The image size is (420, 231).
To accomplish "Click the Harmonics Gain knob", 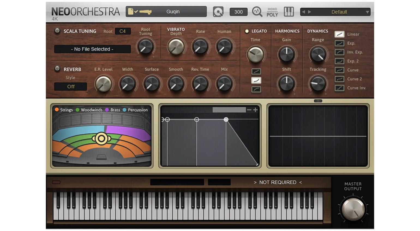I will (x=286, y=54).
